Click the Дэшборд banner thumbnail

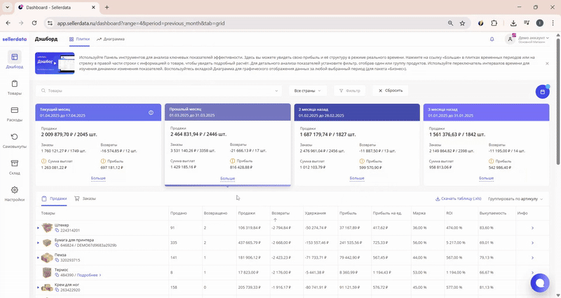point(55,63)
